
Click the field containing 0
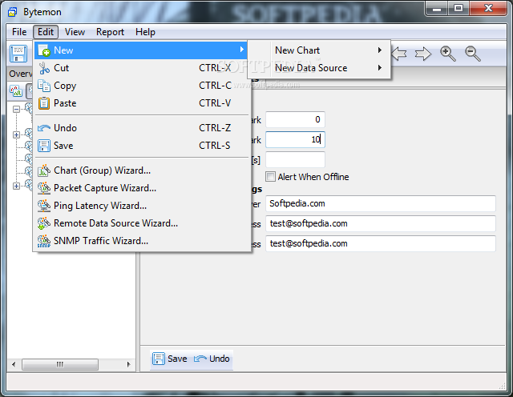coord(295,119)
